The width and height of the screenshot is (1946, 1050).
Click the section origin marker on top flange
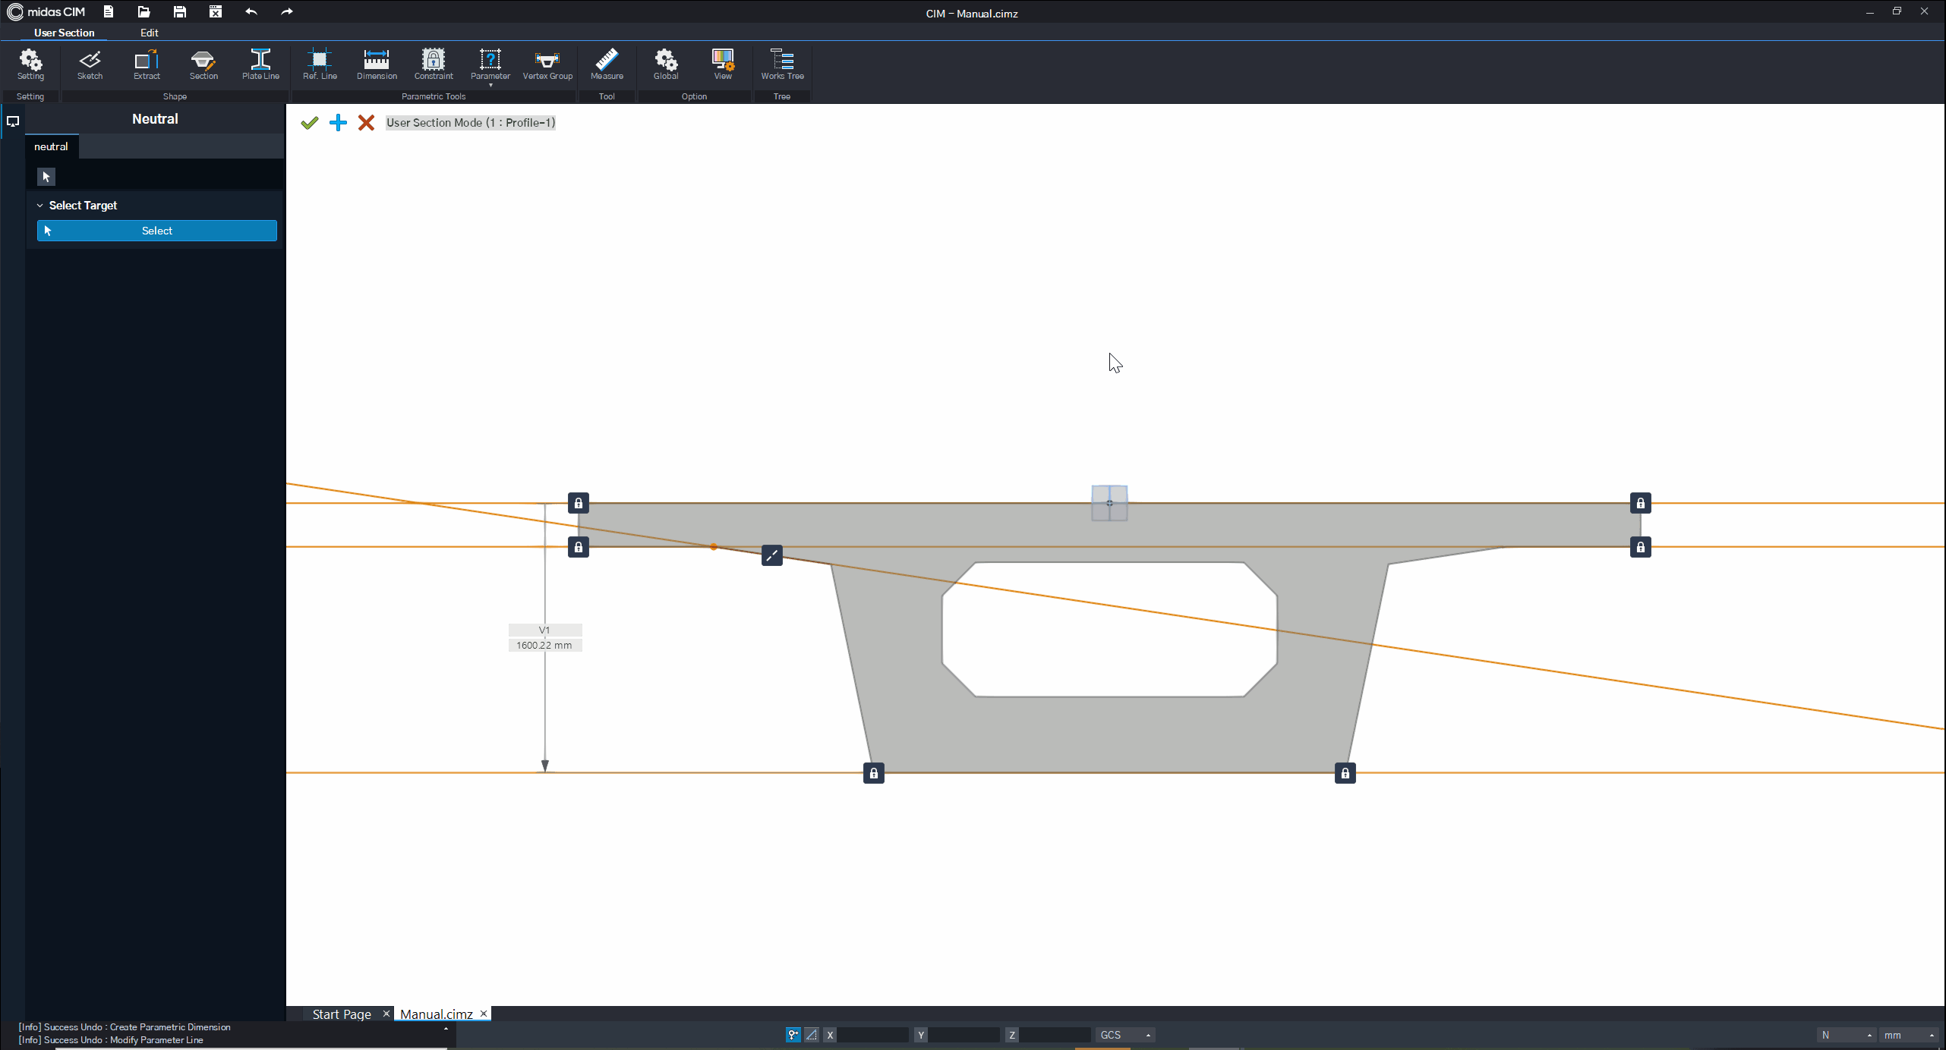1109,503
